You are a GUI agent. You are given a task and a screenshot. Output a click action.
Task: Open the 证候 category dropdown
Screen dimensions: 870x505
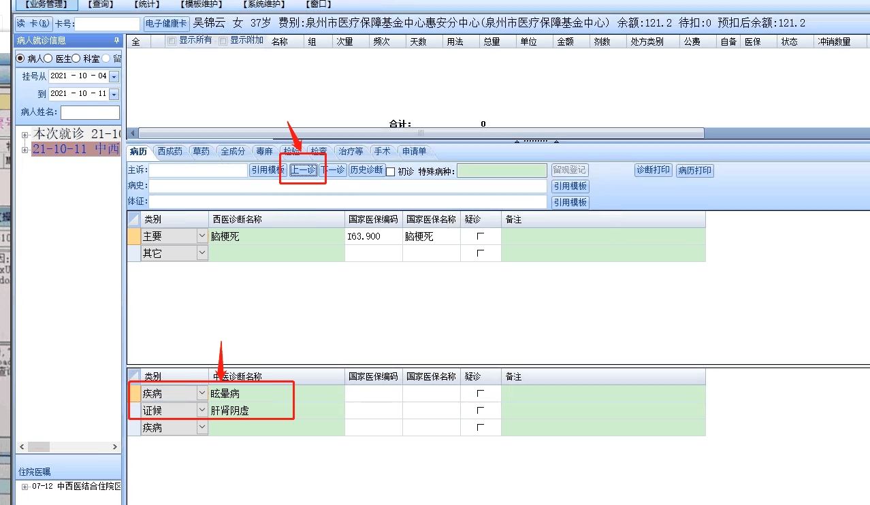[x=202, y=410]
